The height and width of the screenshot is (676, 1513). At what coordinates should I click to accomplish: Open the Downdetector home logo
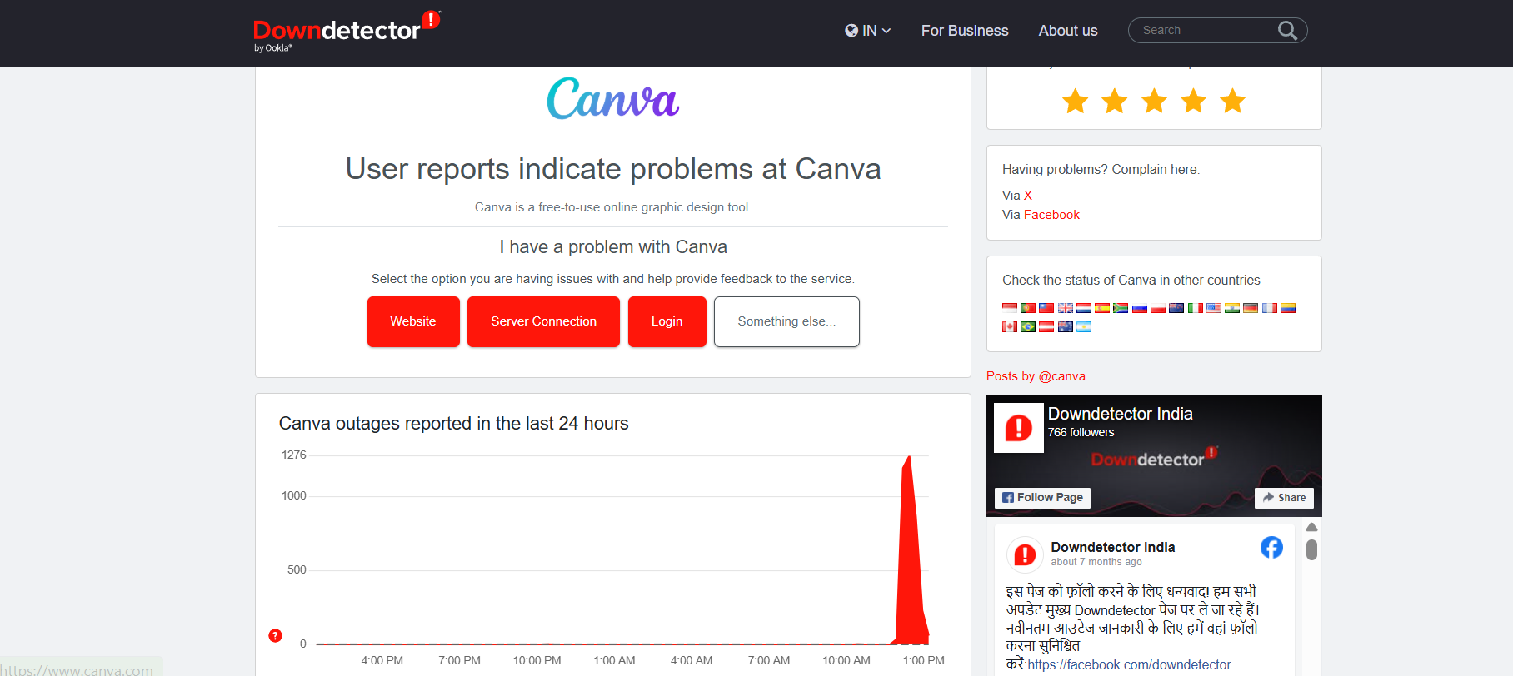tap(347, 31)
